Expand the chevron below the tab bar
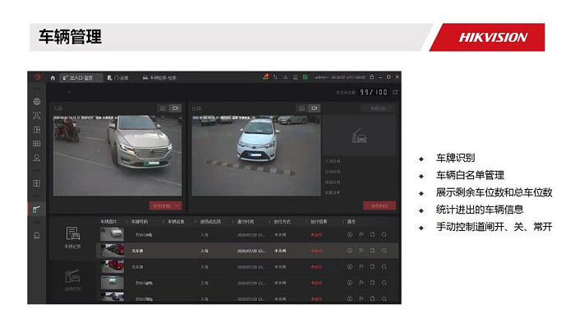The width and height of the screenshot is (575, 323). coord(68,92)
